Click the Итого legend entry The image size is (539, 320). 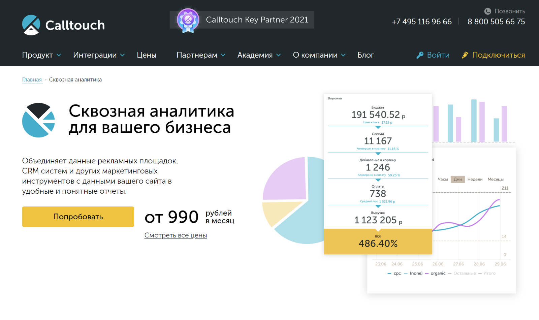pos(487,273)
